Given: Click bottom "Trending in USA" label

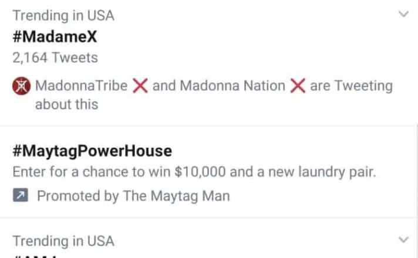Looking at the screenshot, I should click(63, 241).
